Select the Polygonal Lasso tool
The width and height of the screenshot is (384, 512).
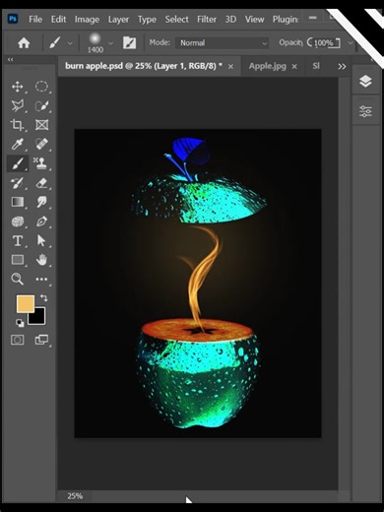[x=18, y=105]
